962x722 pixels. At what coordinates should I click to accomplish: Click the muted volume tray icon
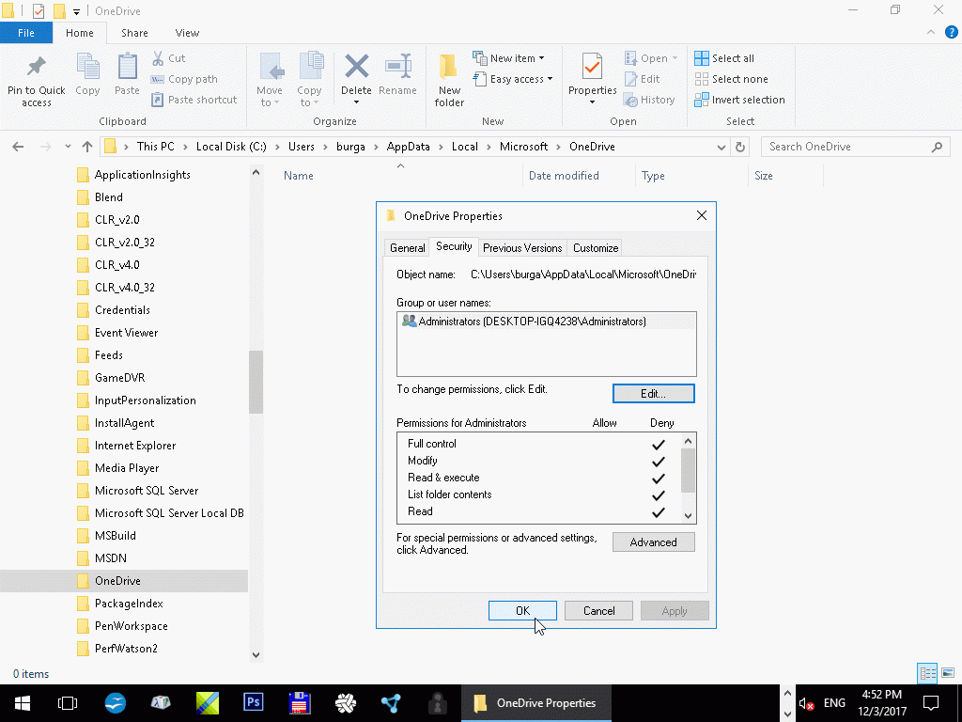[806, 703]
